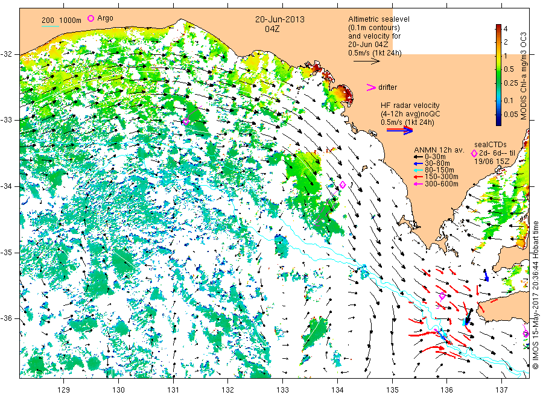
Task: Click the '133' longitude axis label
Action: coord(282,390)
